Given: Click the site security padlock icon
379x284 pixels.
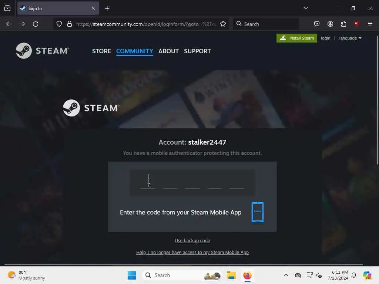Looking at the screenshot, I should coord(70,24).
